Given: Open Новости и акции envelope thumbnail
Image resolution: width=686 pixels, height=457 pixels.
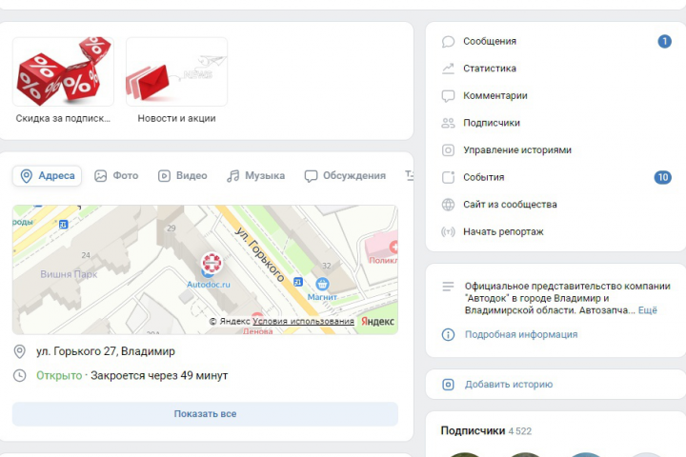Looking at the screenshot, I should coord(177,71).
